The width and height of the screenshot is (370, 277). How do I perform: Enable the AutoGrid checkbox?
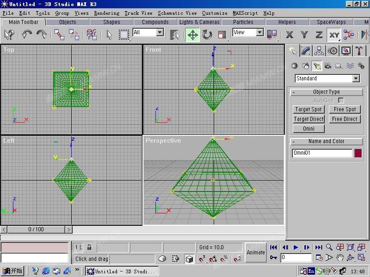pos(341,101)
